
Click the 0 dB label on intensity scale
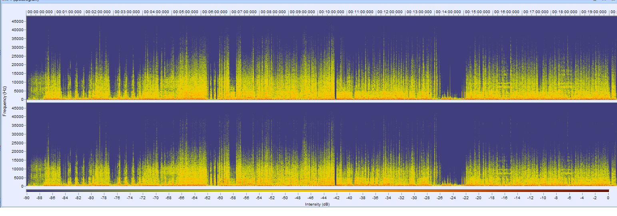click(x=608, y=198)
